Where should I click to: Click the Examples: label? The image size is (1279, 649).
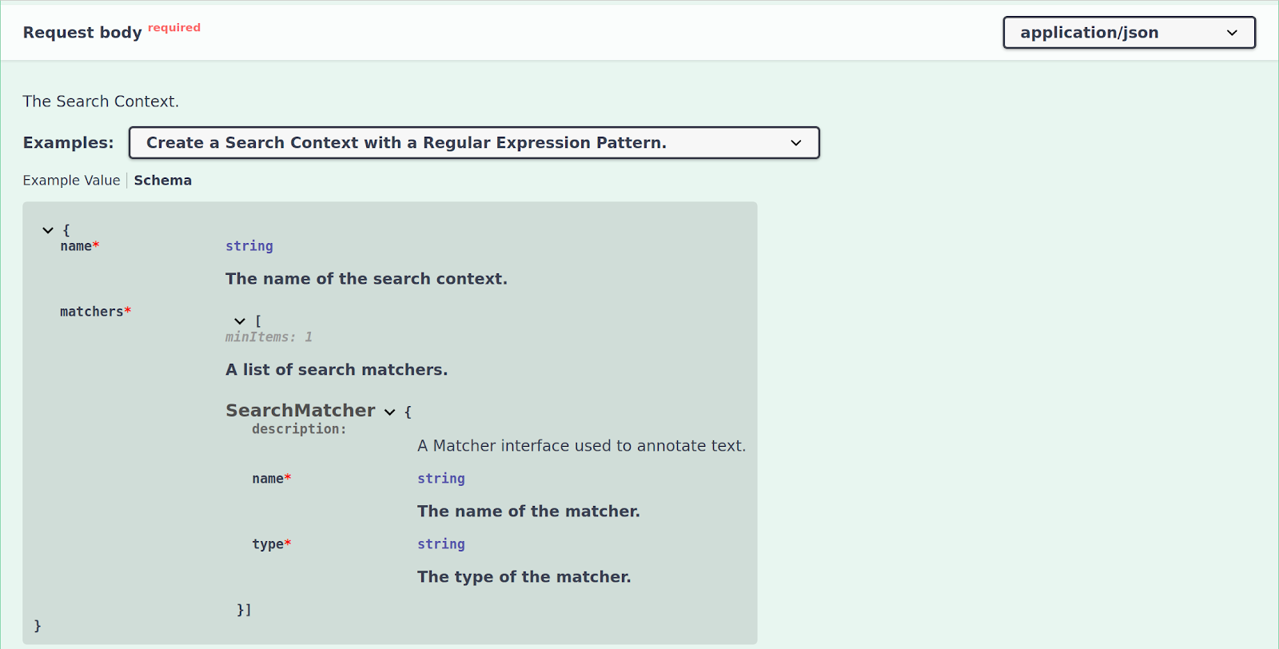coord(68,143)
